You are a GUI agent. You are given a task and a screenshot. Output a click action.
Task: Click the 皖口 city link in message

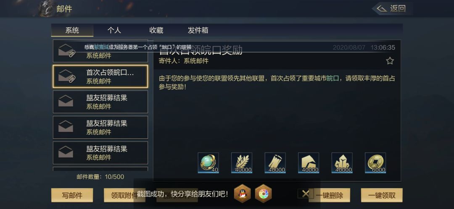(x=333, y=78)
